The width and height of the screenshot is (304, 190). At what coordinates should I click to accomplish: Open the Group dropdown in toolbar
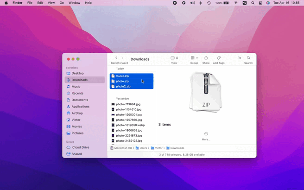click(x=194, y=58)
